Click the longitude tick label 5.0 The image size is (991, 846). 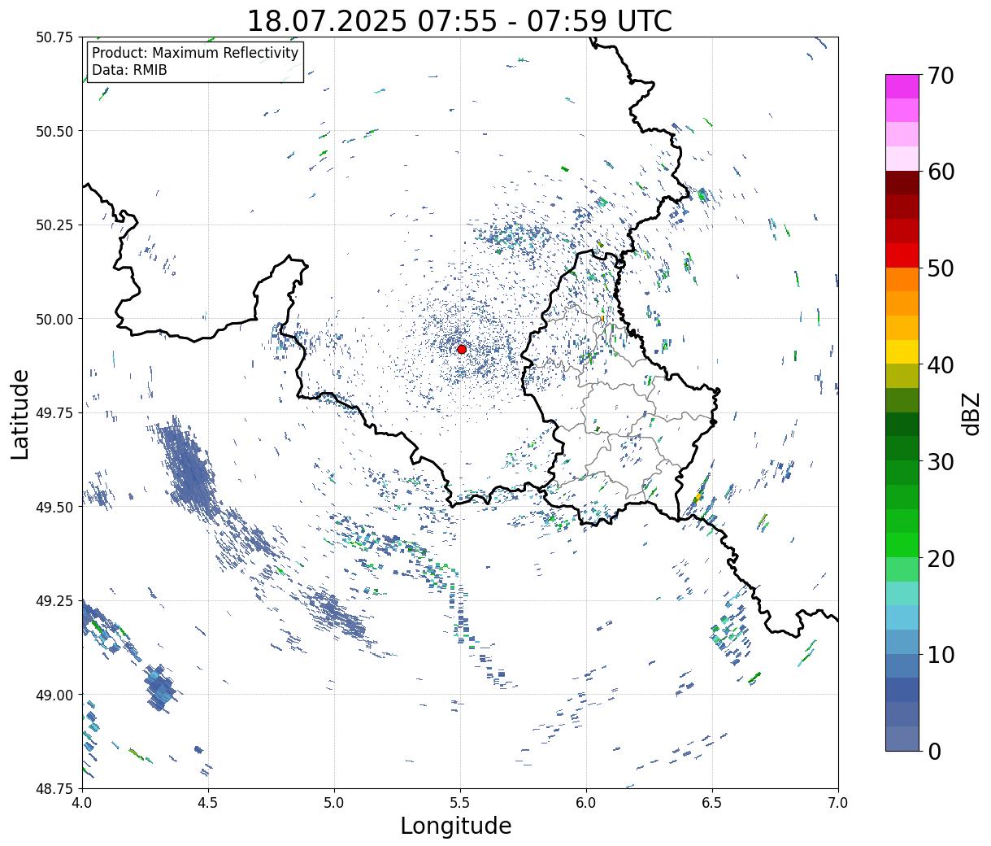coord(334,802)
